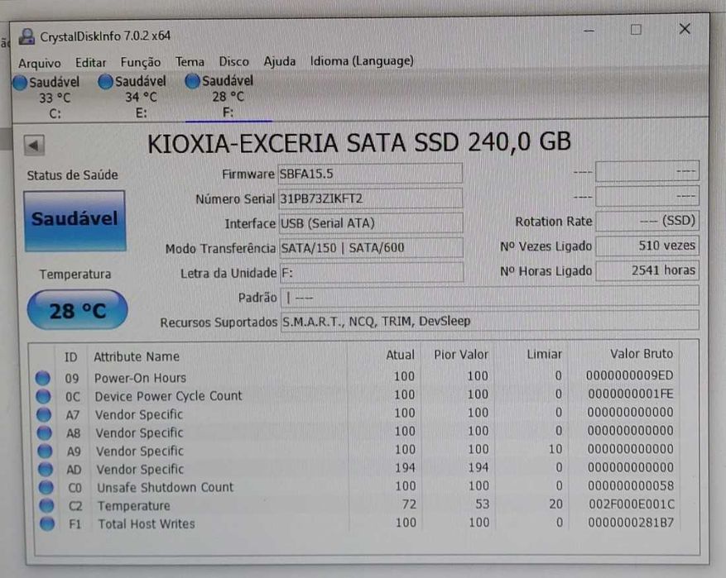Click the Status de Saúde label
The height and width of the screenshot is (578, 726).
pos(72,174)
